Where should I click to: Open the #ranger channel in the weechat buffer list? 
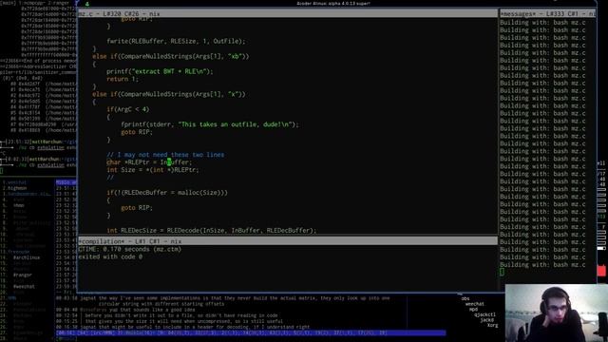23,275
